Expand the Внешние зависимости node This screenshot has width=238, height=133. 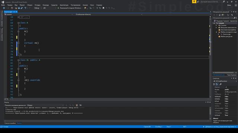[216, 28]
